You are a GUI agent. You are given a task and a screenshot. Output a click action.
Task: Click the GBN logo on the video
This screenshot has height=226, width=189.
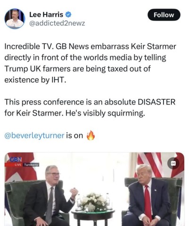click(x=16, y=160)
